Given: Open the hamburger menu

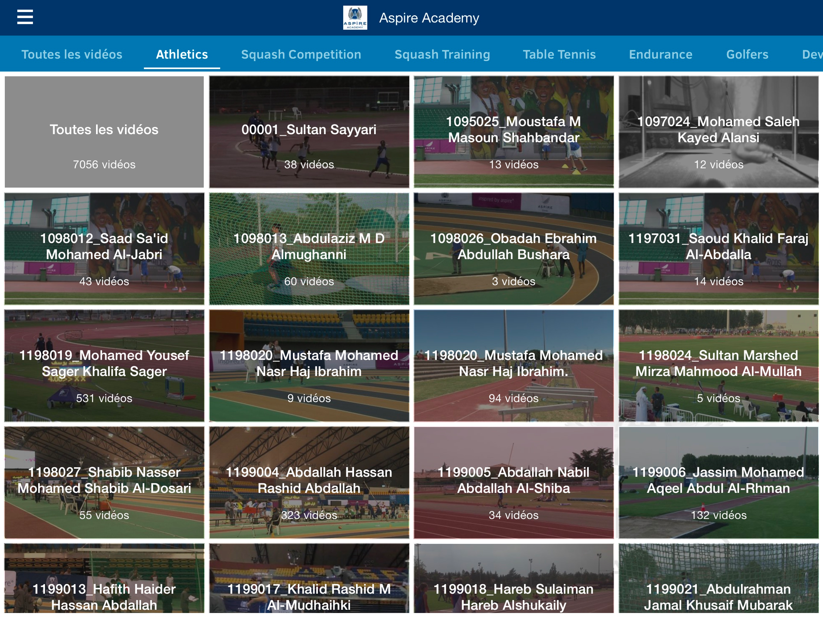Looking at the screenshot, I should (25, 17).
